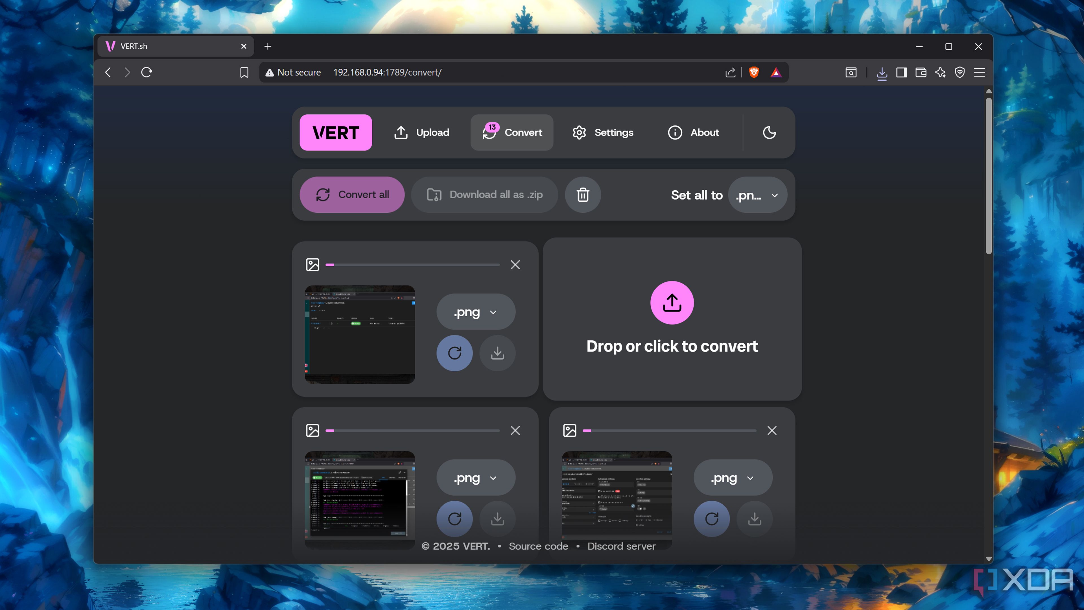Open browser downloads panel

coord(882,73)
